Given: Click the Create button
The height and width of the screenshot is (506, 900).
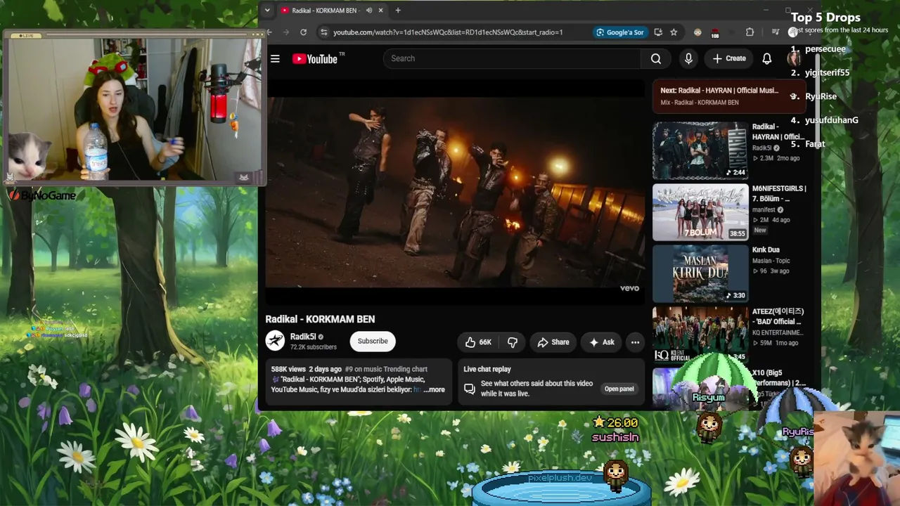Looking at the screenshot, I should coord(728,58).
